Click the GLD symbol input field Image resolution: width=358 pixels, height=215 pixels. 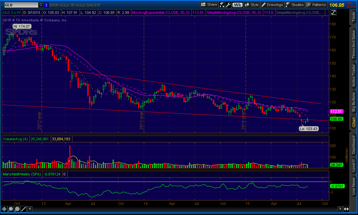[x=20, y=5]
